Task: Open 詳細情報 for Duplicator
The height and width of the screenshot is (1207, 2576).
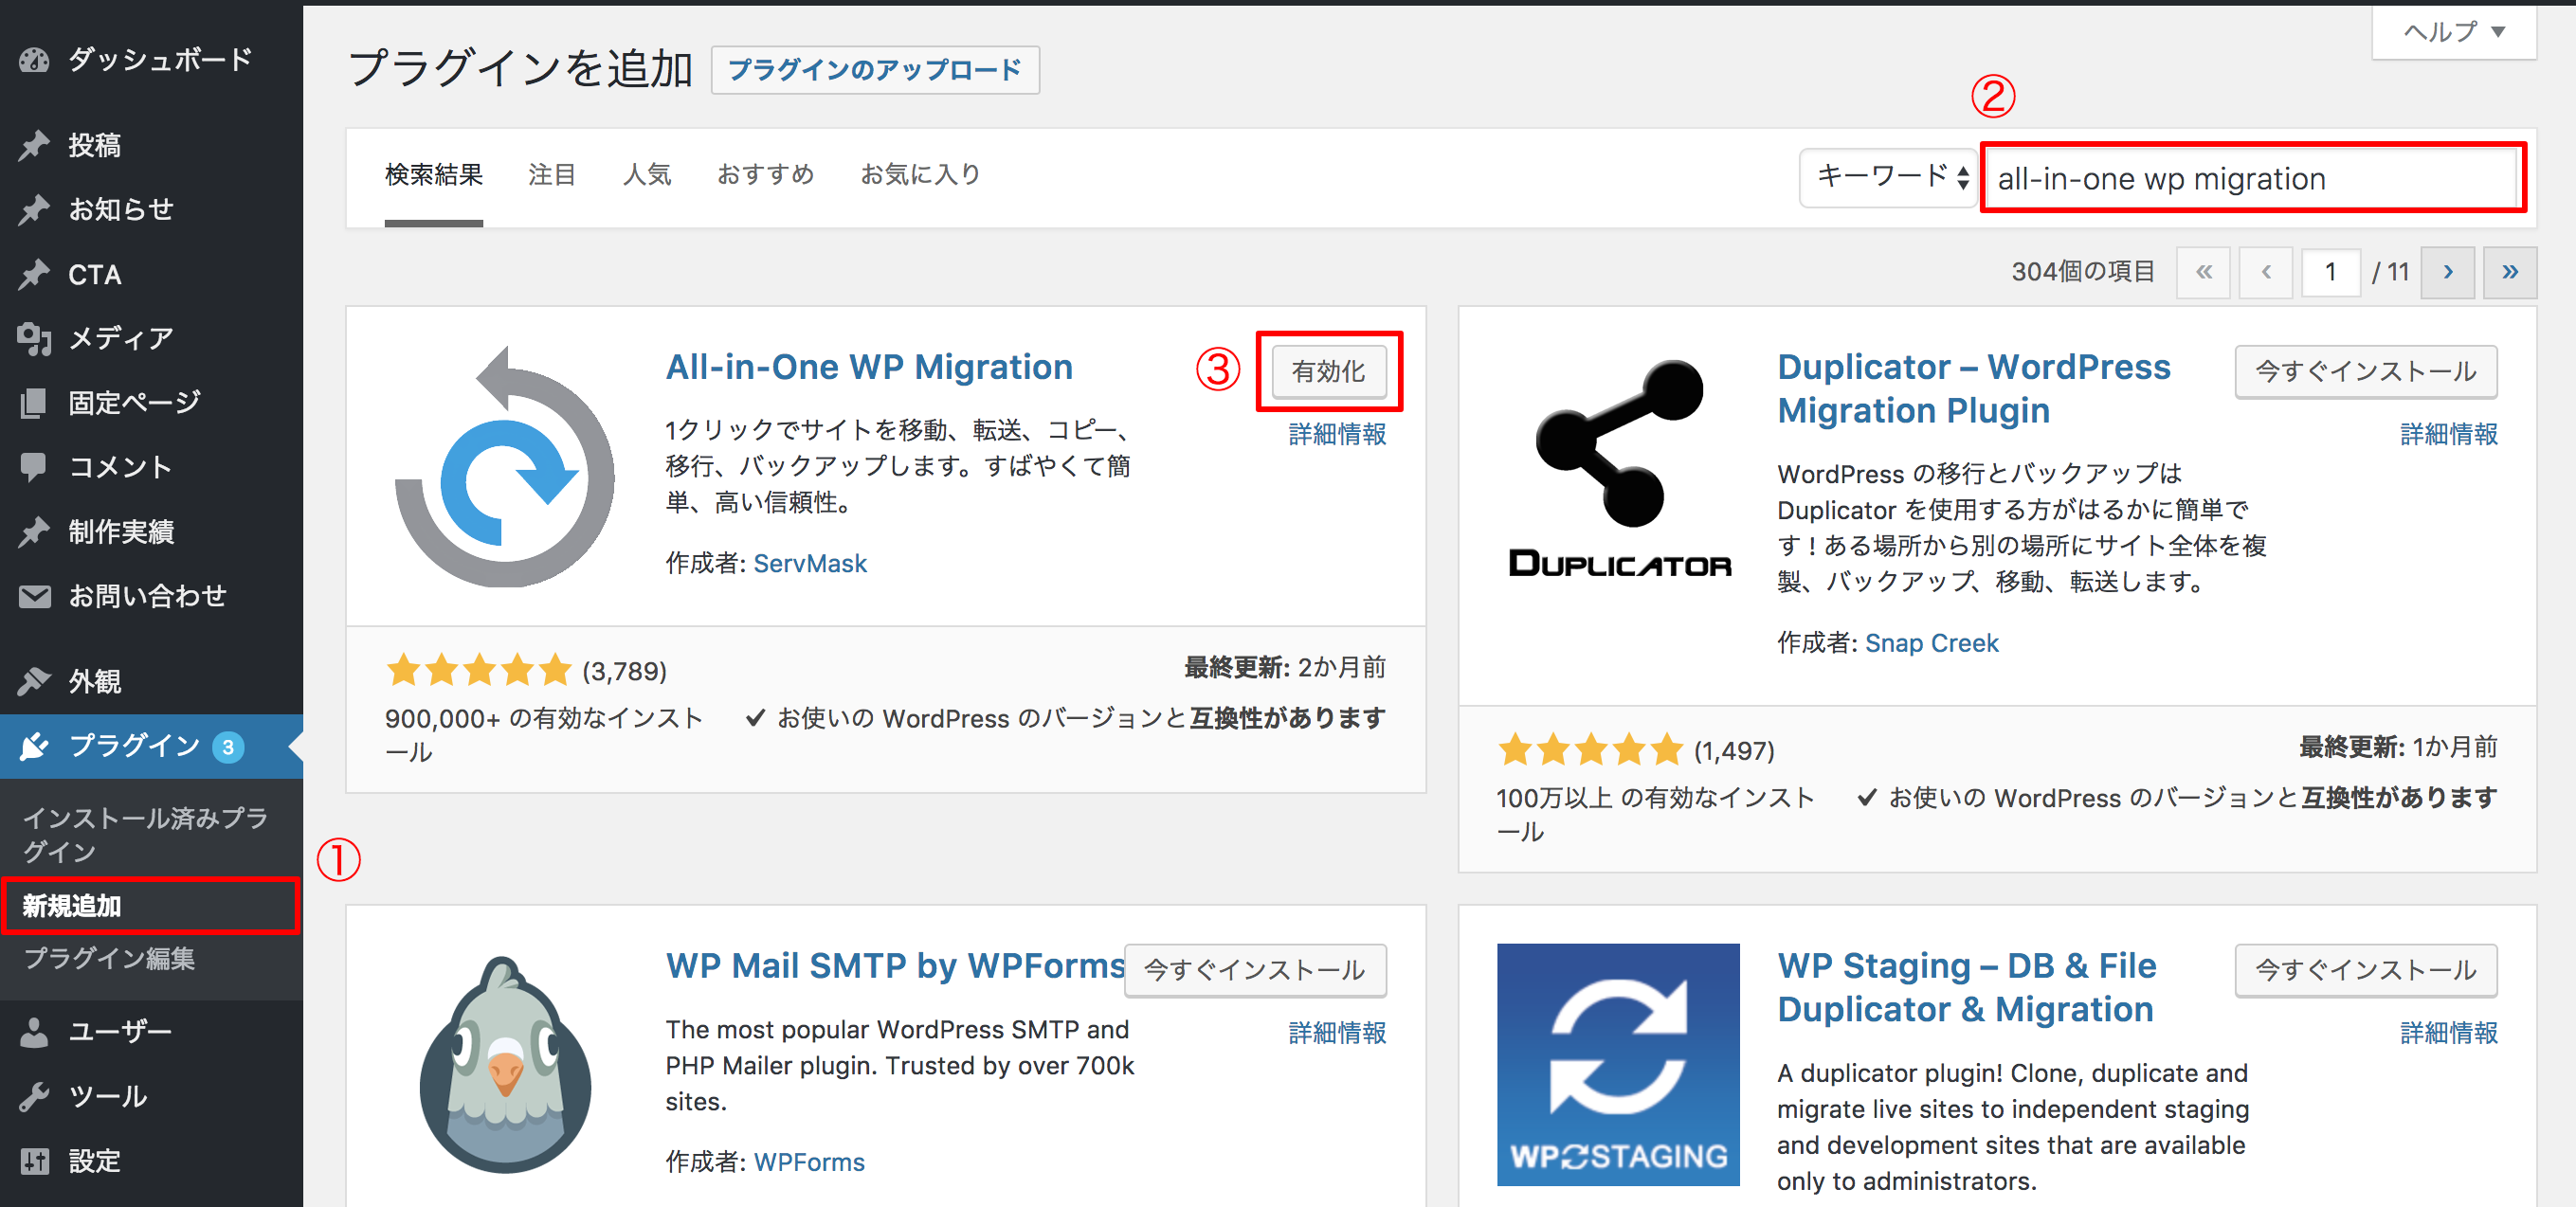Action: click(2449, 434)
